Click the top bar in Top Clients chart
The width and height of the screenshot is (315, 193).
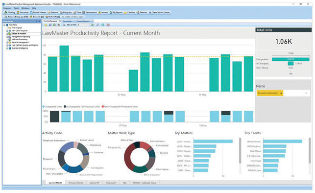point(283,142)
